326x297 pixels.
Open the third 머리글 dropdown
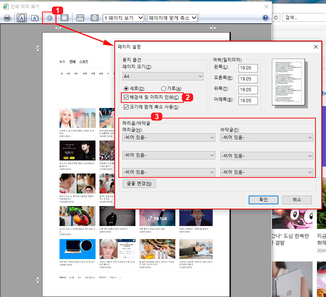point(169,172)
